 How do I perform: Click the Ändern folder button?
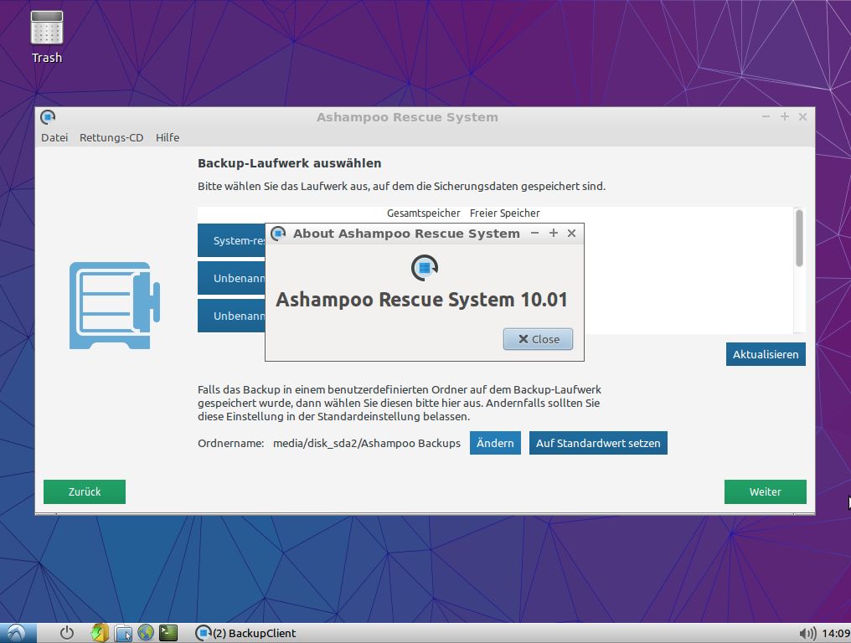tap(495, 443)
